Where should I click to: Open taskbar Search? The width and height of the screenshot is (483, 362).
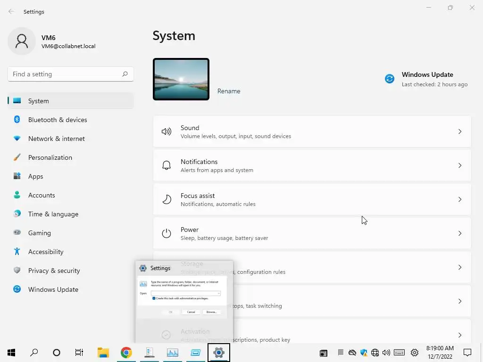(x=34, y=353)
